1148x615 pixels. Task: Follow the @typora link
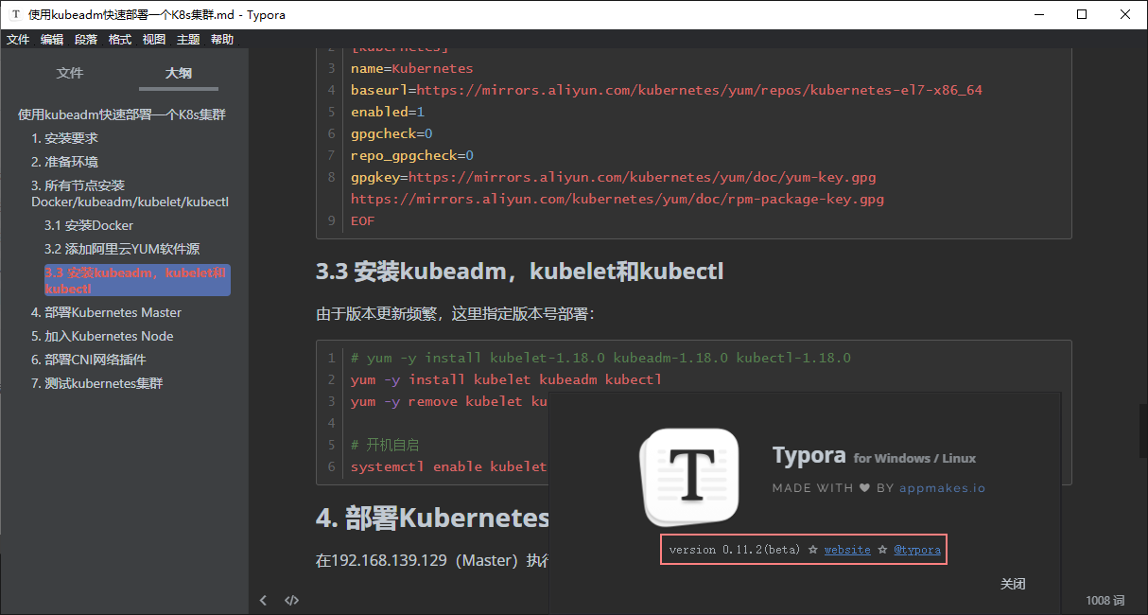coord(917,550)
